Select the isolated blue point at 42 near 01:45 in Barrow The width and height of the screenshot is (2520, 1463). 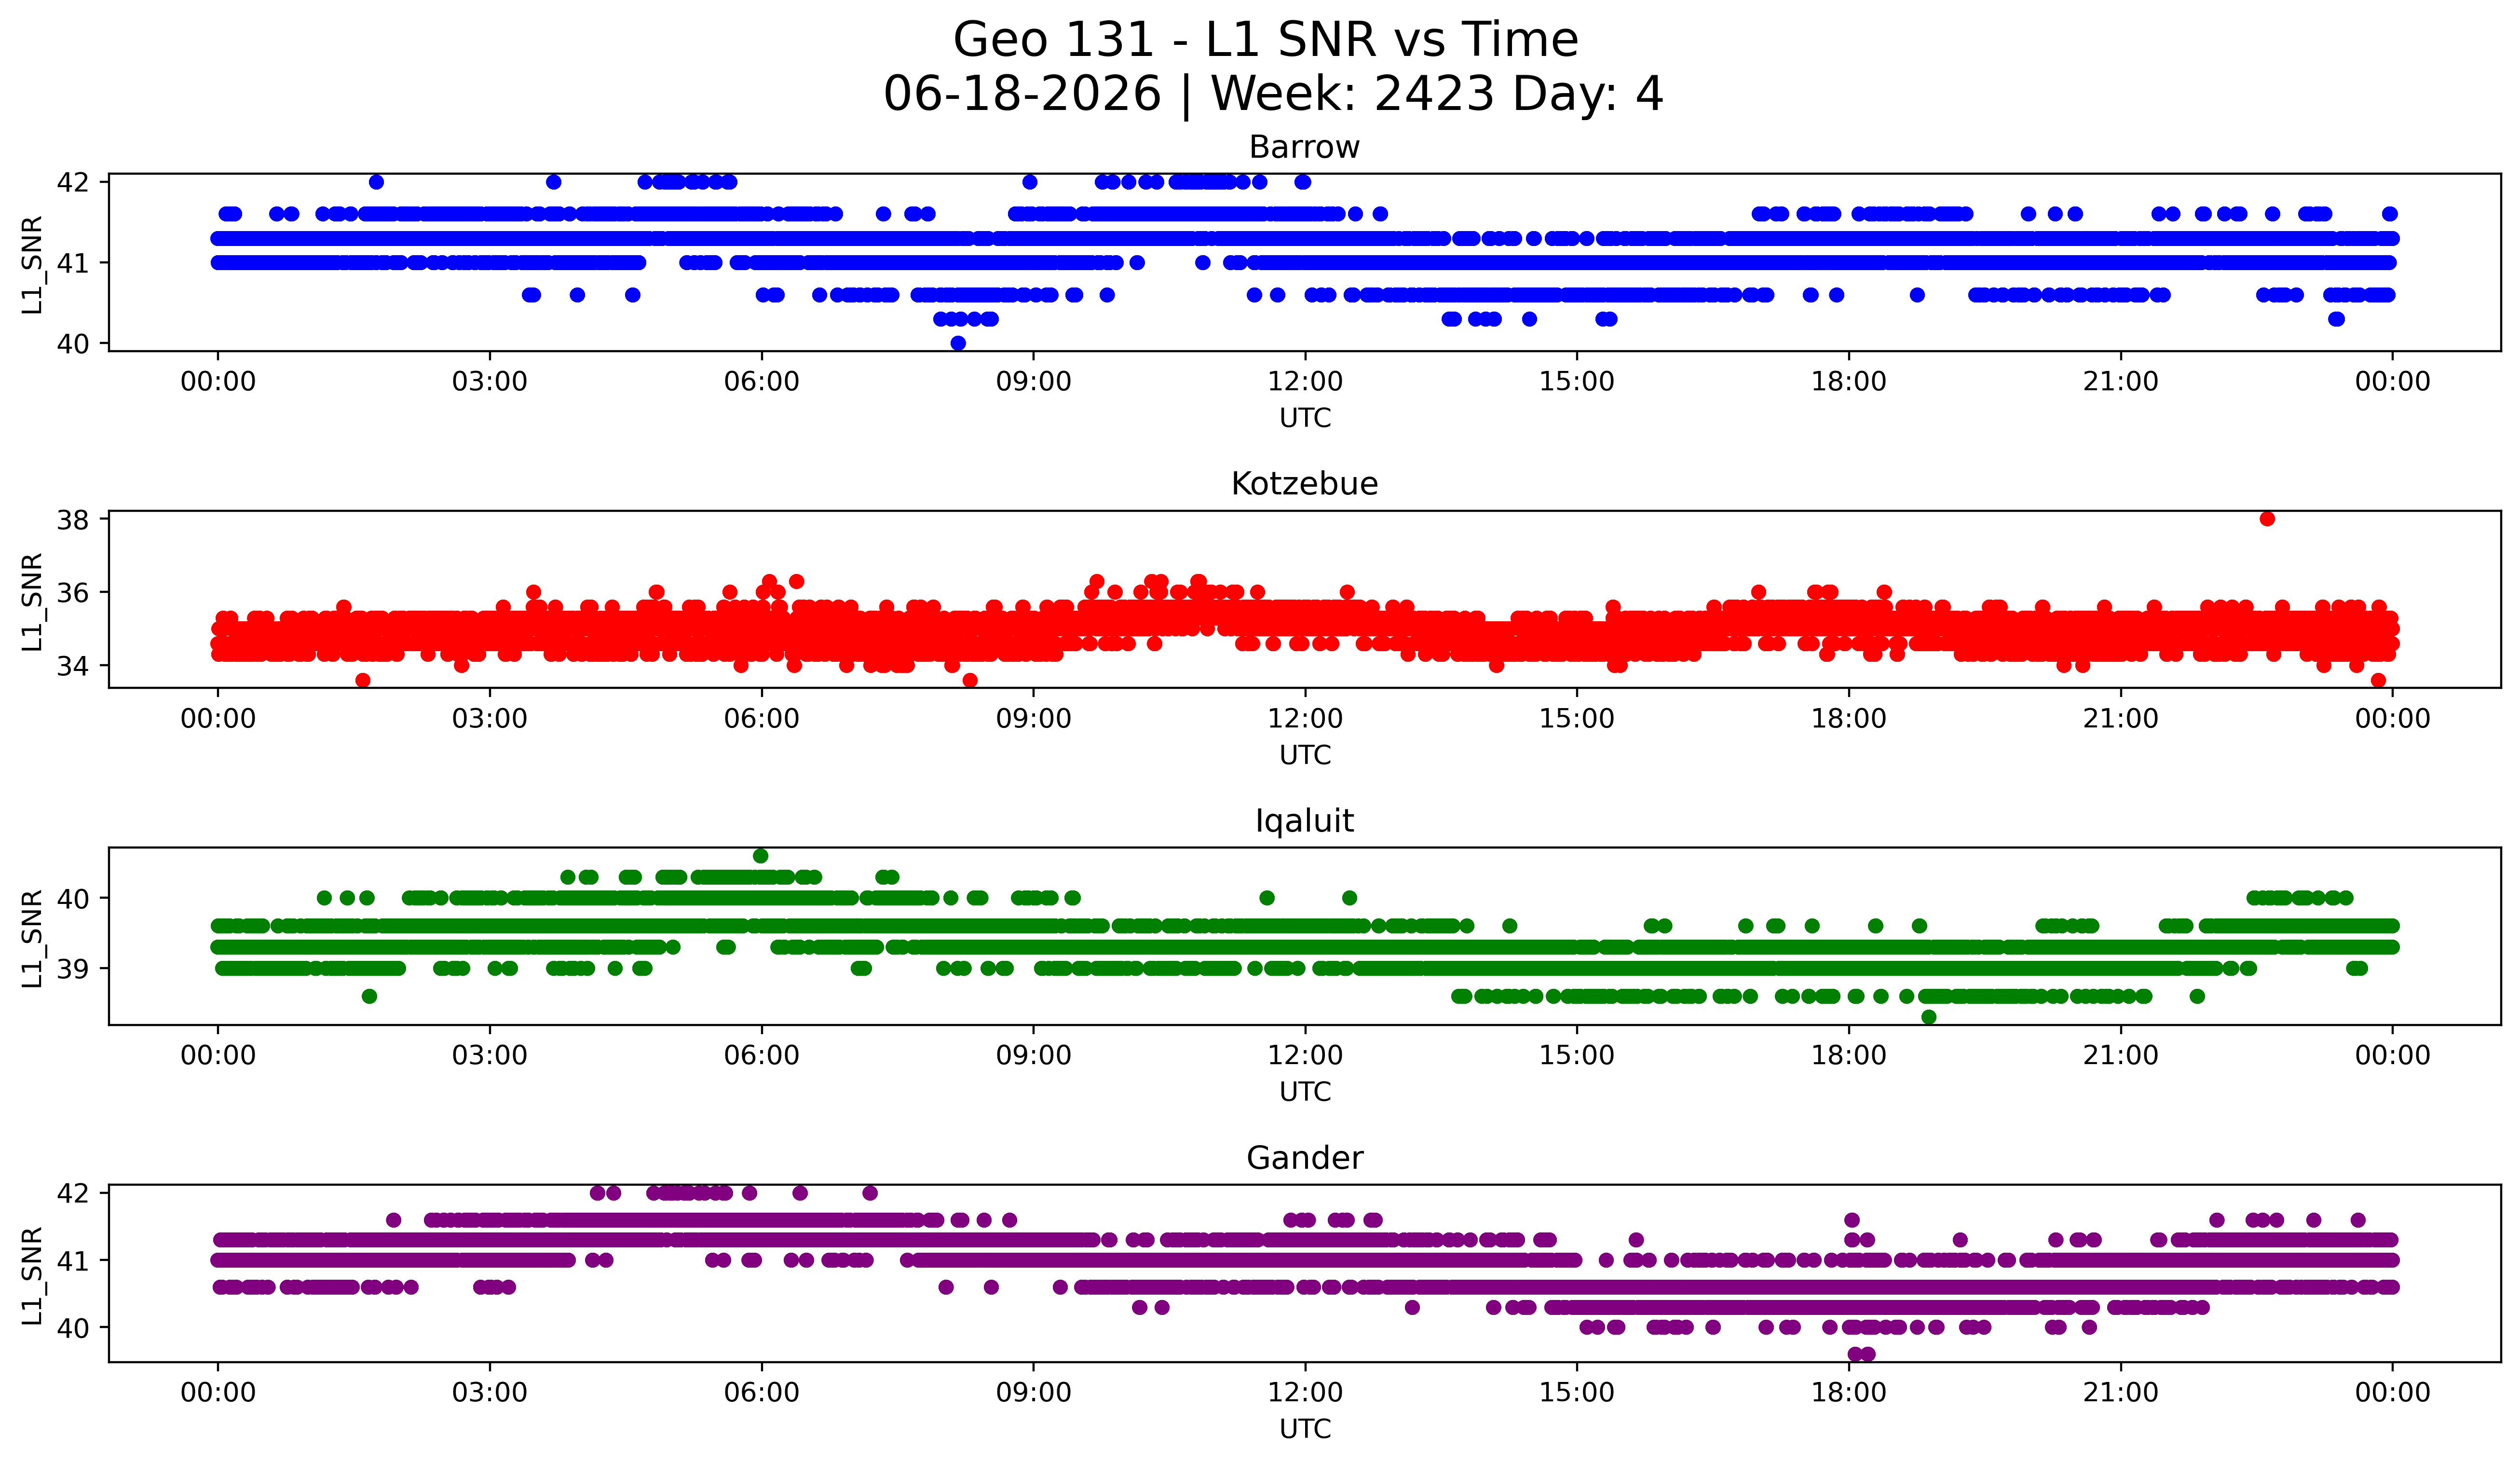coord(376,182)
